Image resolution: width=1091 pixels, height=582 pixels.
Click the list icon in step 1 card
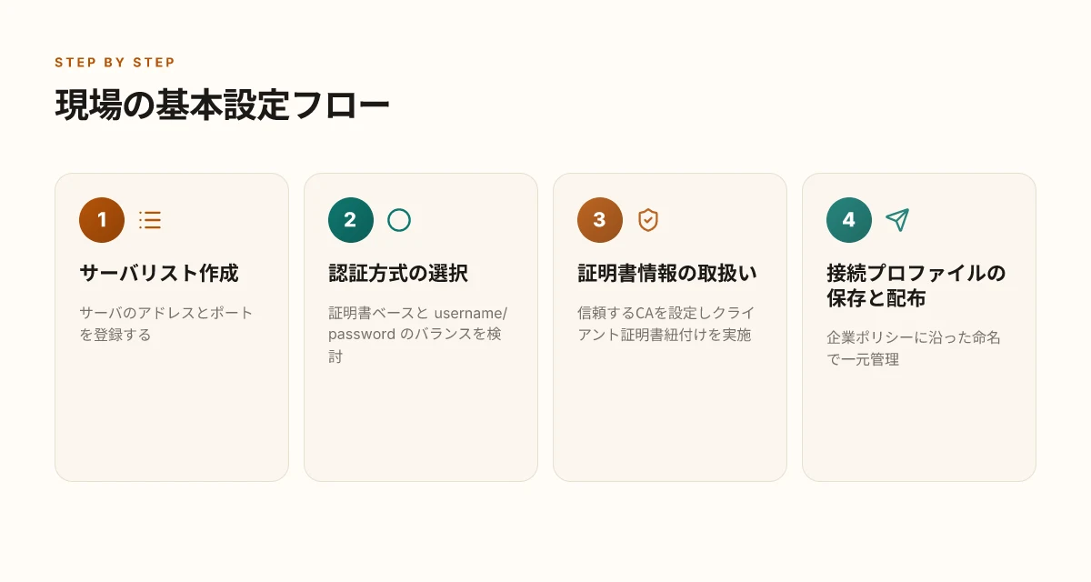(x=150, y=220)
